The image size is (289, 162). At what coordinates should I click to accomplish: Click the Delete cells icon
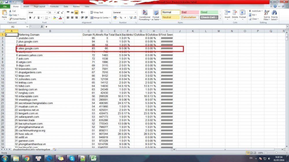click(235, 13)
